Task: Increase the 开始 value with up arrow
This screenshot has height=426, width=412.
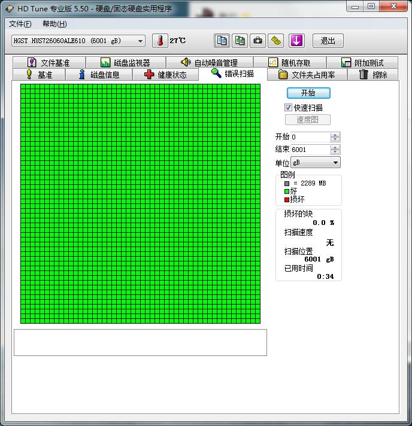Action: [x=335, y=135]
